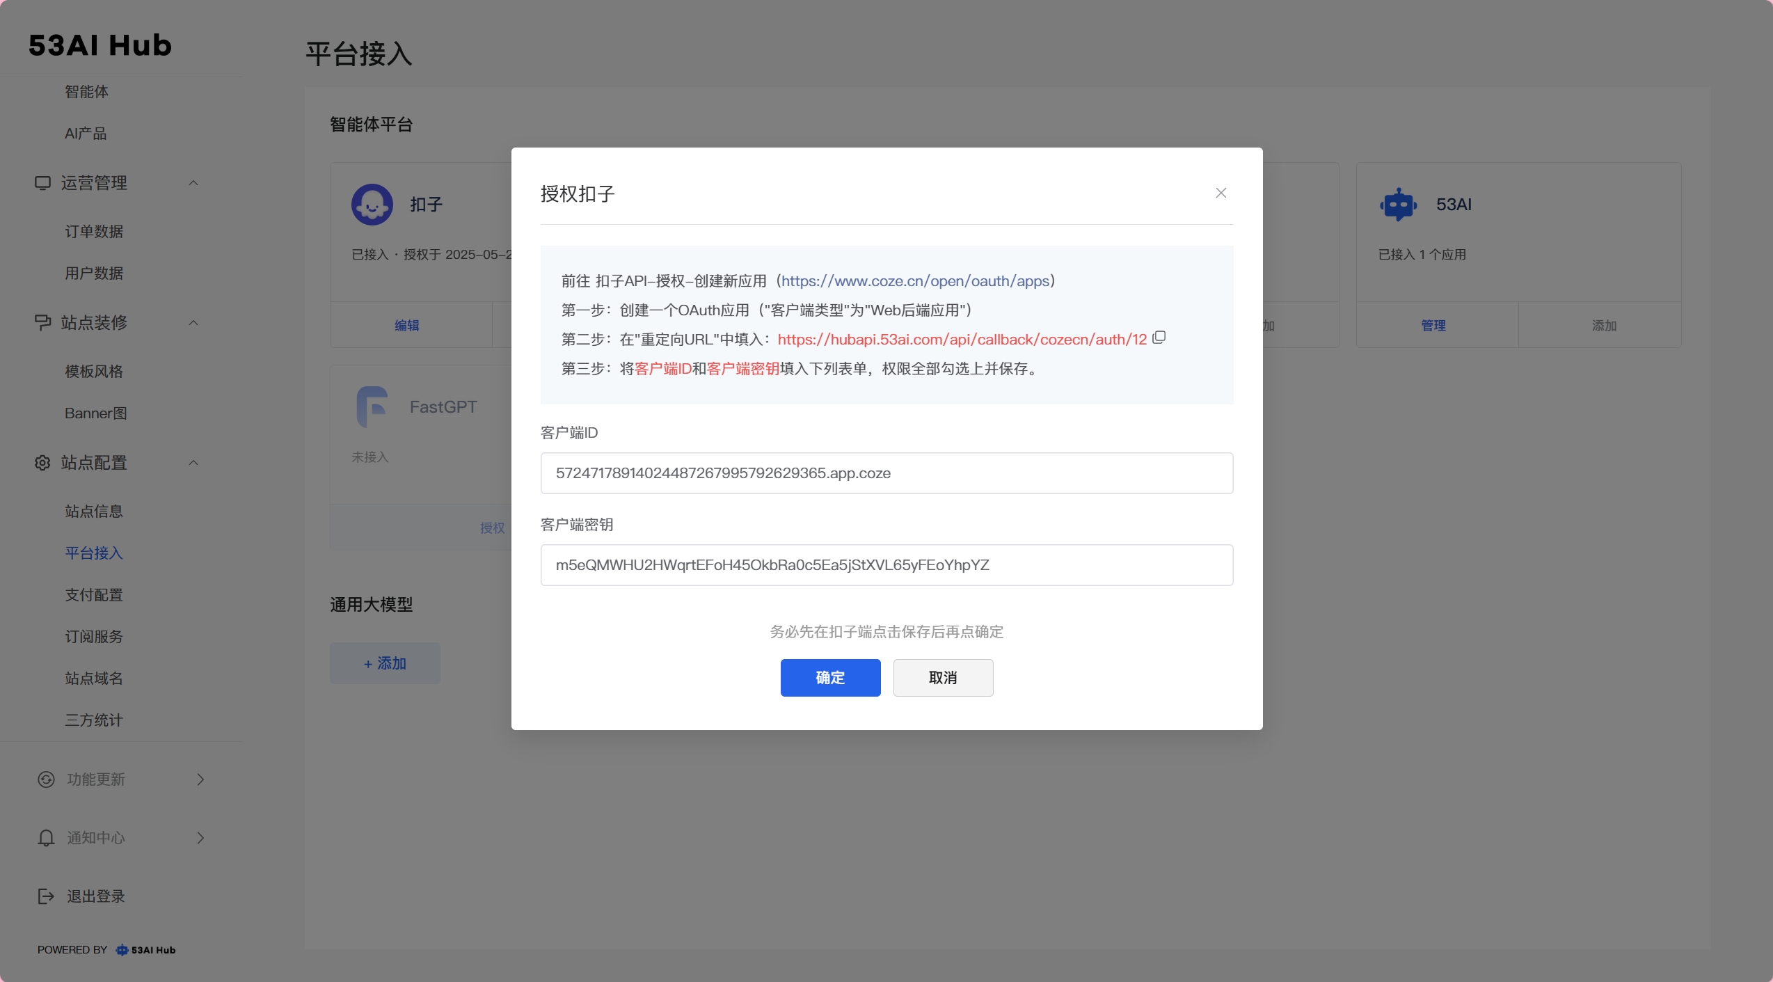Screen dimensions: 1773x982
Task: Open 智能体 in the sidebar
Action: coord(86,91)
